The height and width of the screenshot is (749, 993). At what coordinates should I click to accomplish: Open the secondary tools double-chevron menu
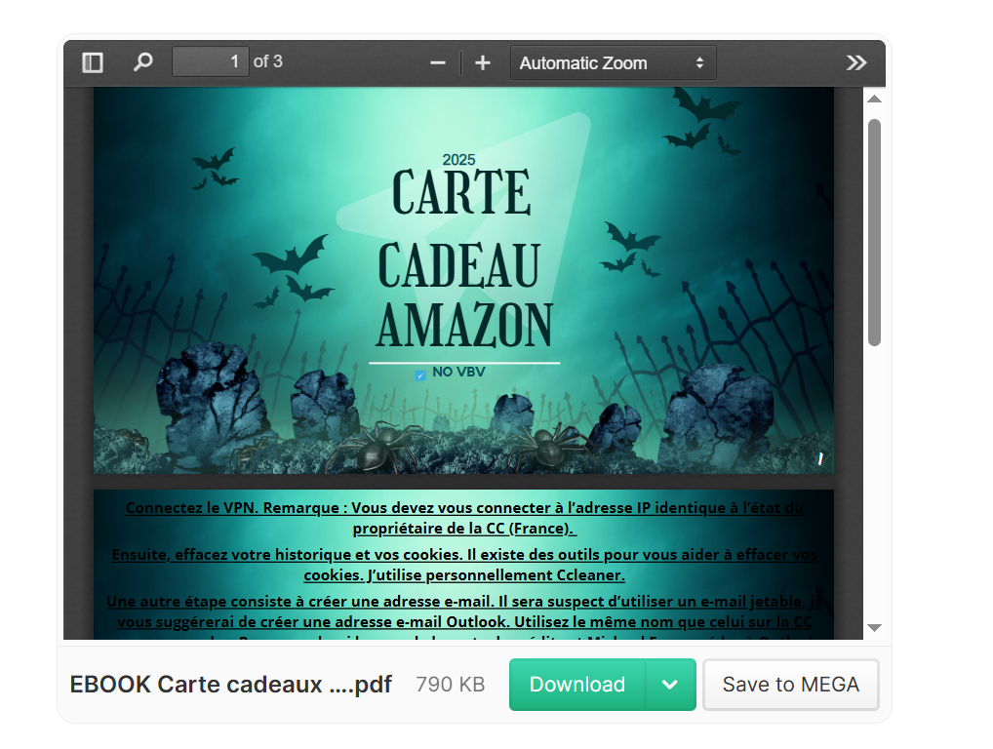(x=856, y=62)
